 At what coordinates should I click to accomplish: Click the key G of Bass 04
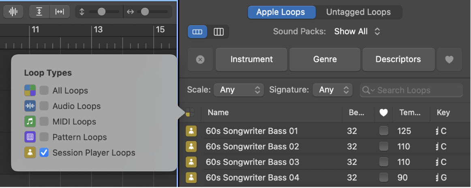tap(441, 178)
